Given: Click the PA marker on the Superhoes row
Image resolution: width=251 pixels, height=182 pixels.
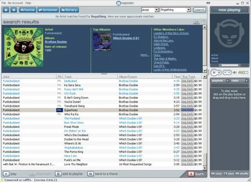Looking at the screenshot, I should 59,110.
